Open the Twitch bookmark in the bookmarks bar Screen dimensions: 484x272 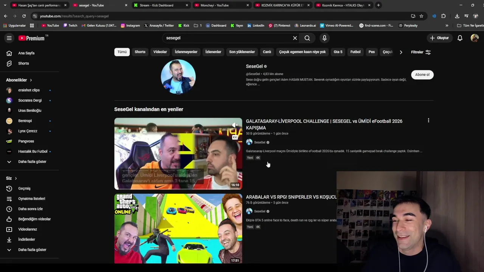(70, 26)
